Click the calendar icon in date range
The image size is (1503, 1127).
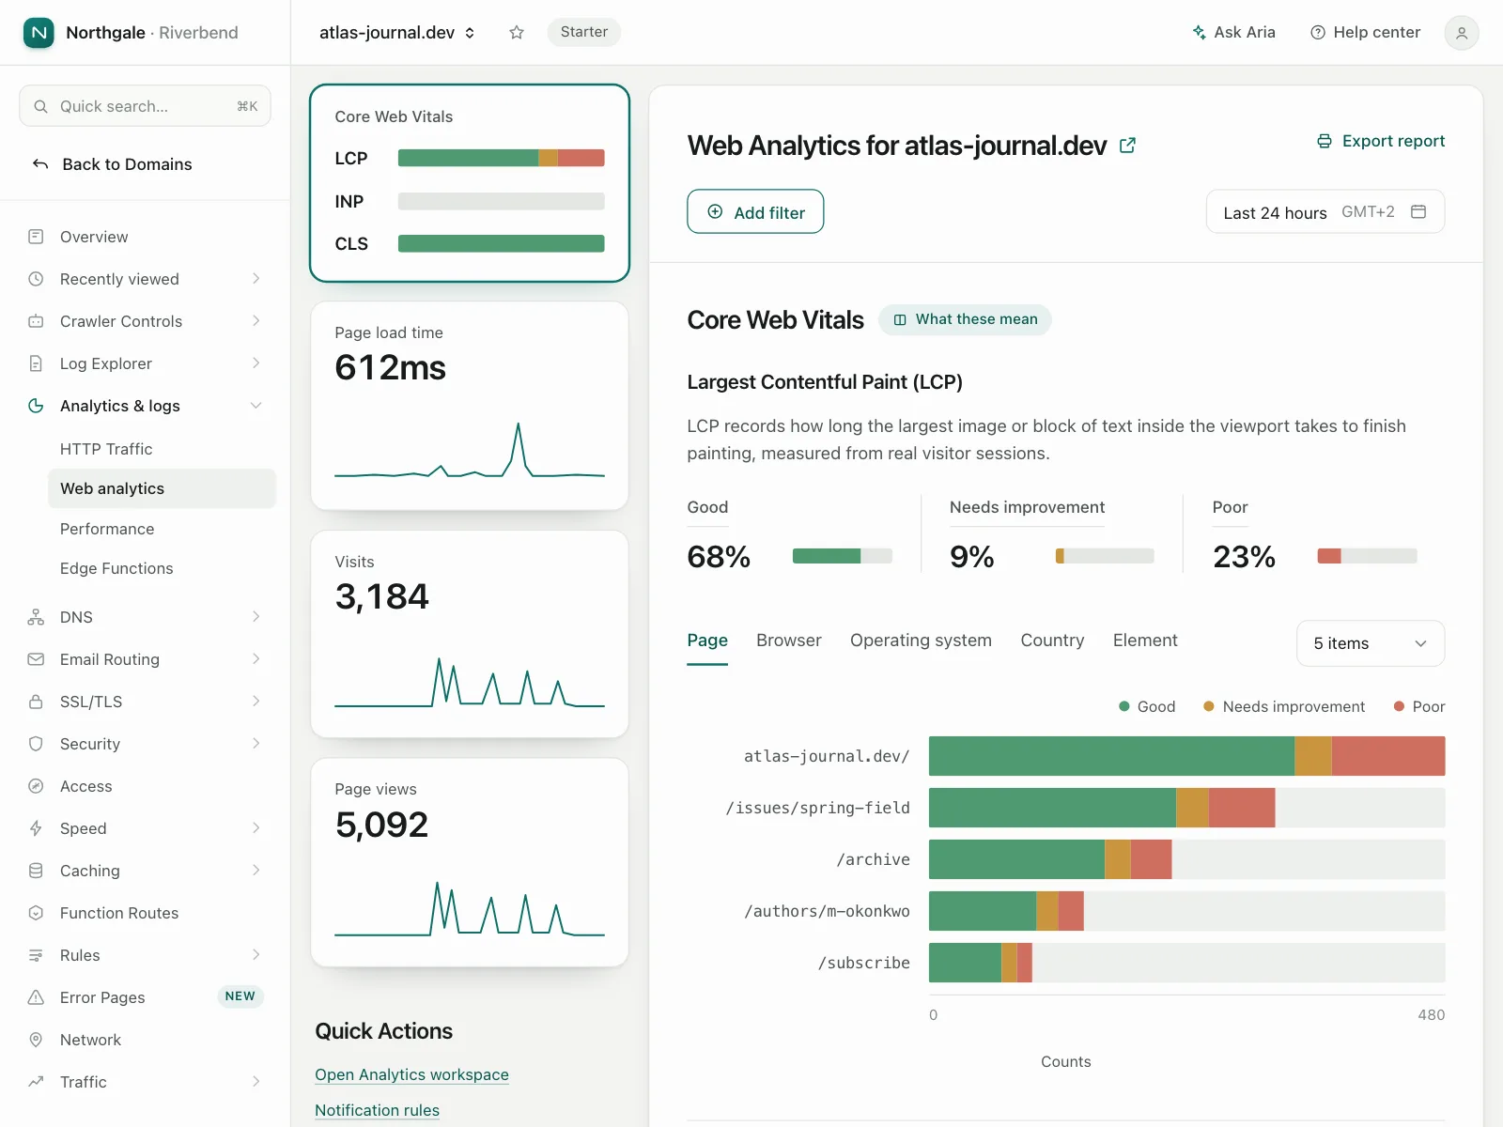pyautogui.click(x=1418, y=212)
